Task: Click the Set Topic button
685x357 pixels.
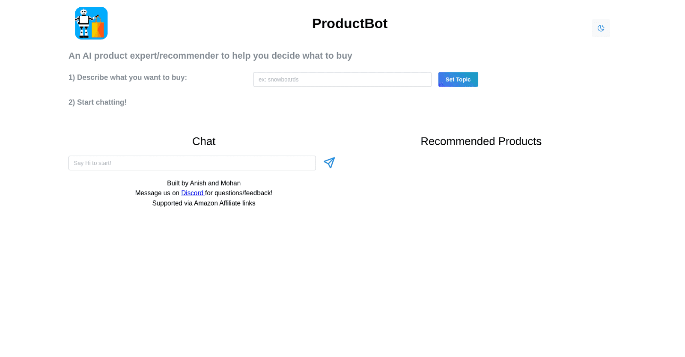Action: [x=458, y=79]
